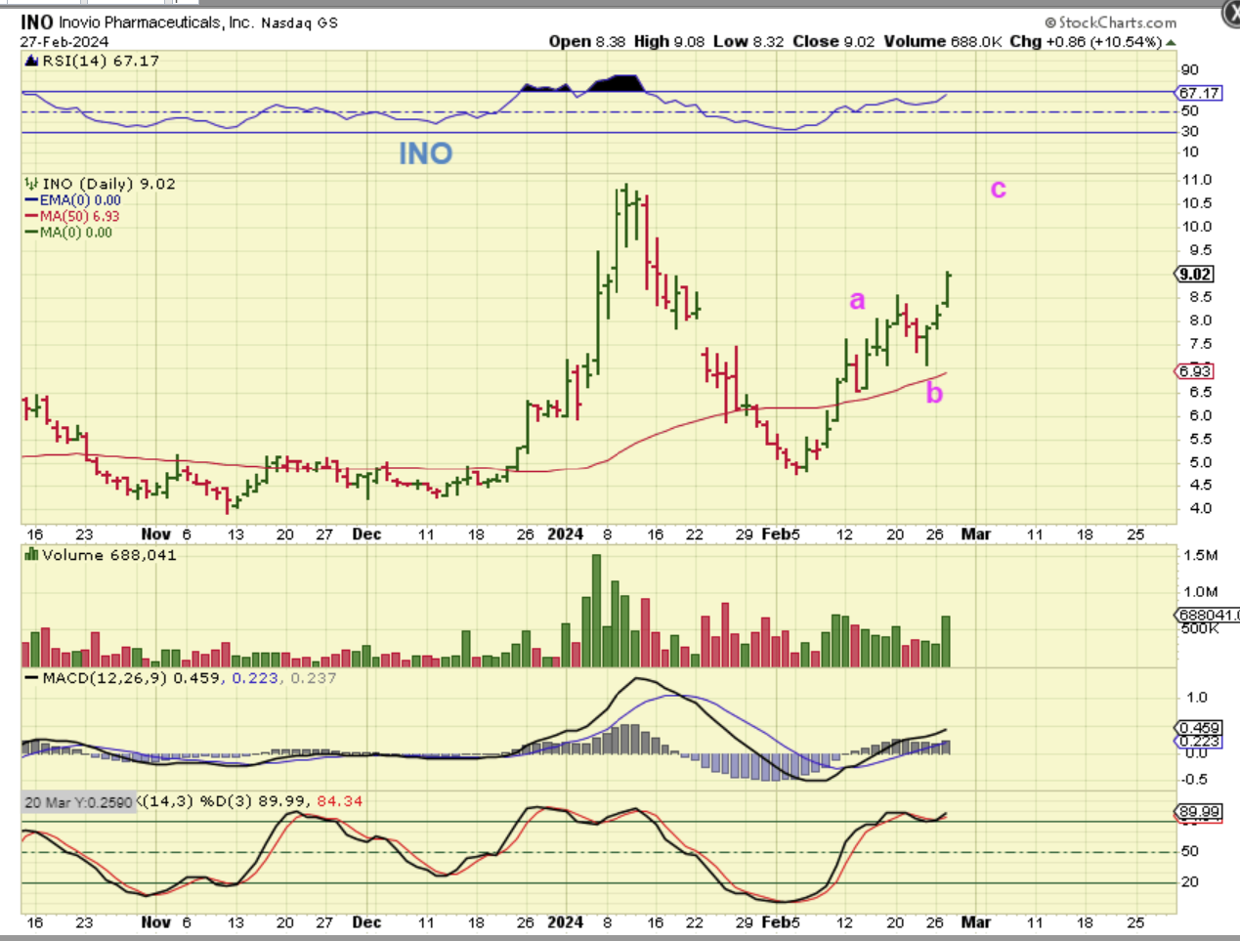The width and height of the screenshot is (1240, 941).
Task: Click the Low 8.32 value
Action: [748, 41]
